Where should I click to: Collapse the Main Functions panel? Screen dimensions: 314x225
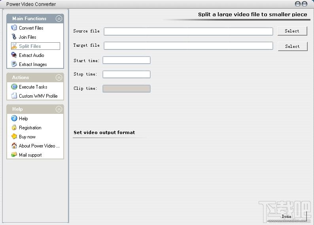tap(59, 19)
